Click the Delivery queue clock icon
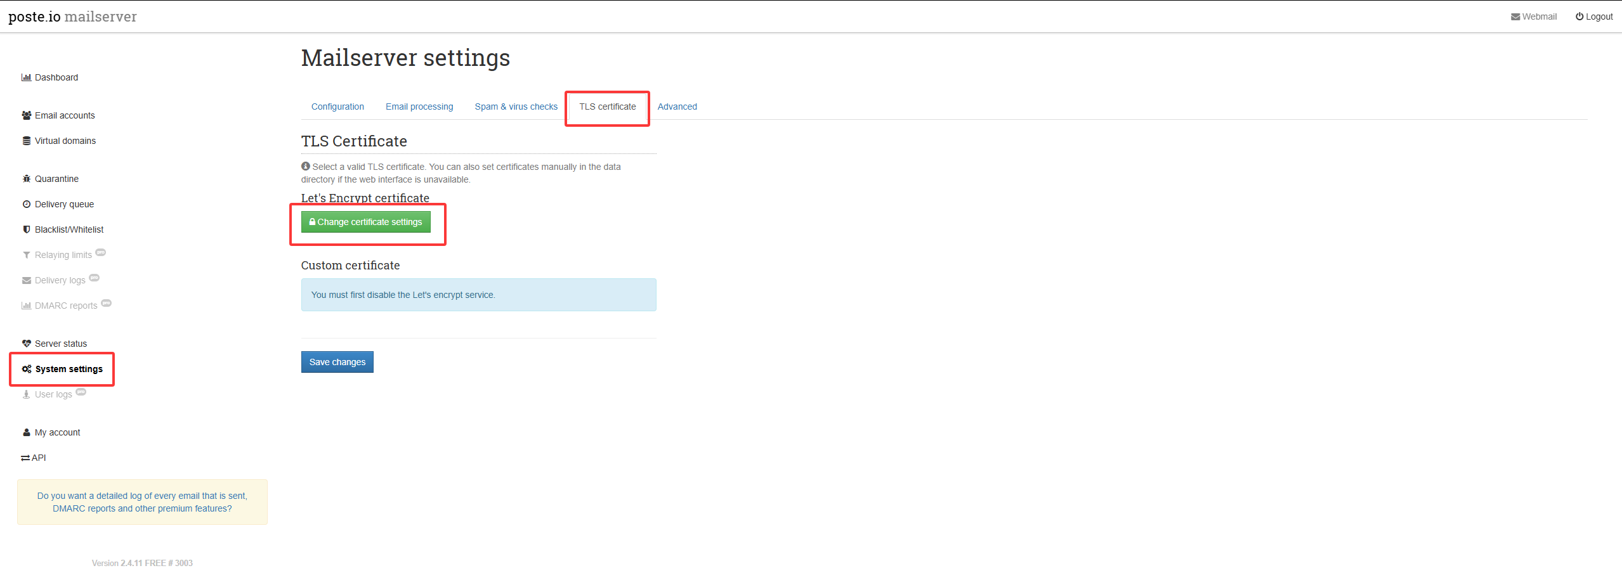This screenshot has width=1622, height=587. 27,204
